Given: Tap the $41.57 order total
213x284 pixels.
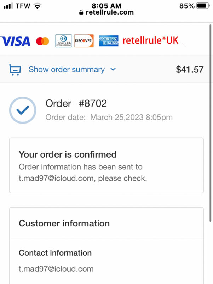Looking at the screenshot, I should [x=190, y=70].
